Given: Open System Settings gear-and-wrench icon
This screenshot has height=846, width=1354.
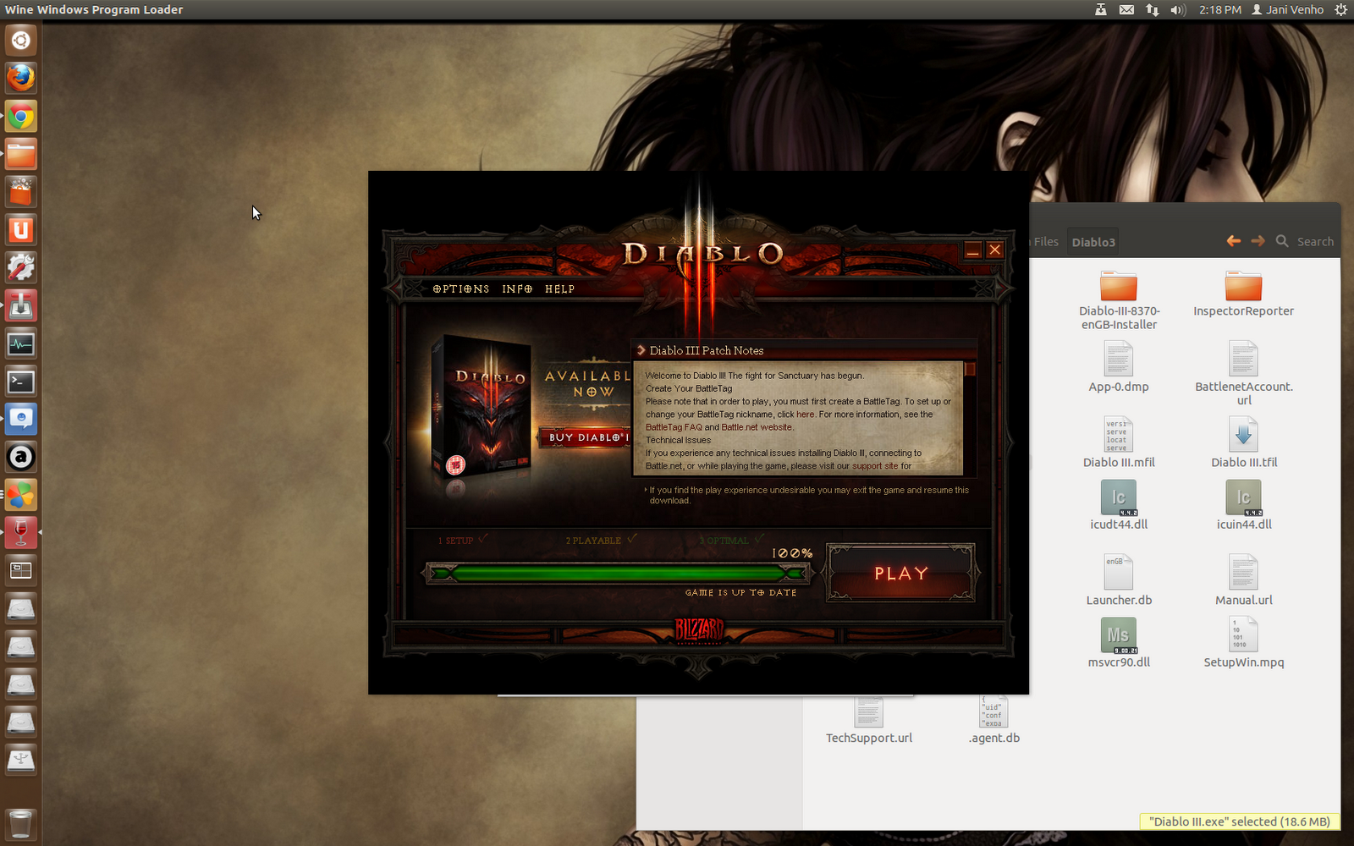Looking at the screenshot, I should pos(21,267).
